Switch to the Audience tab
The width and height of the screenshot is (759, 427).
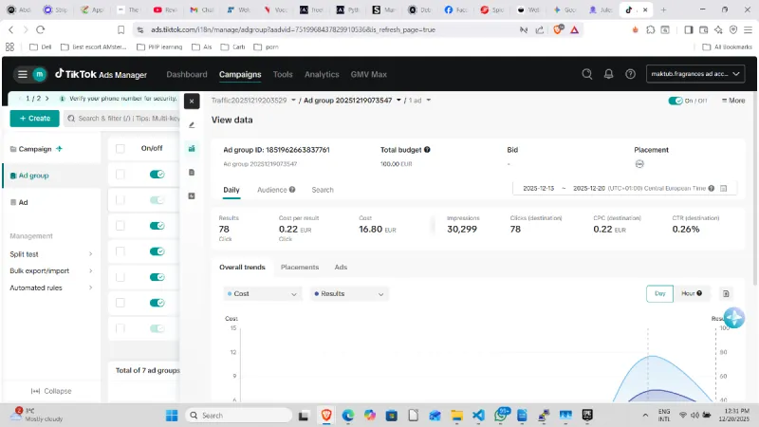pyautogui.click(x=276, y=190)
